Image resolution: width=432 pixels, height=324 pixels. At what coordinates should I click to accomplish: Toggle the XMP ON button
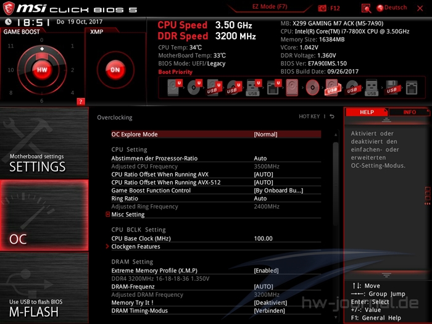click(115, 70)
